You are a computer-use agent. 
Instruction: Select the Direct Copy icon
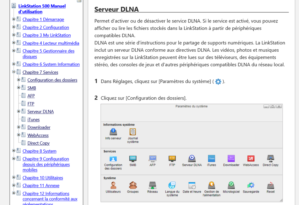point(271,158)
